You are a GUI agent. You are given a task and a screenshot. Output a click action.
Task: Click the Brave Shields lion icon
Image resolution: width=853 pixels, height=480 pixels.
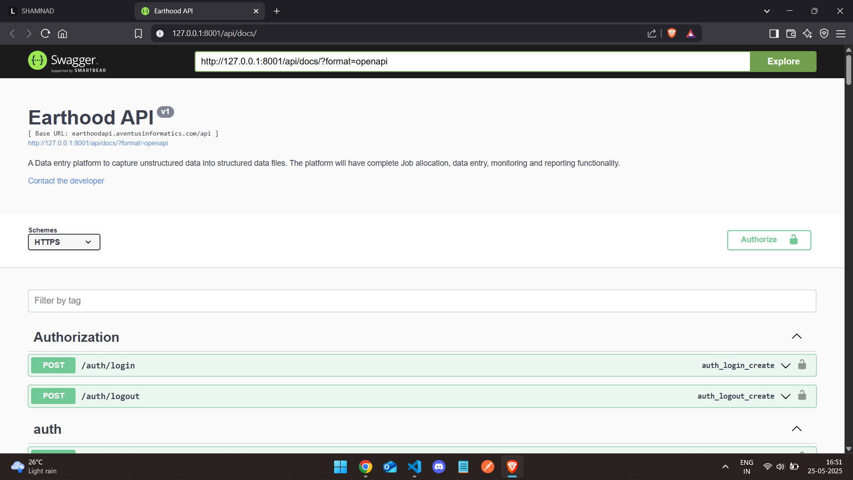tap(672, 33)
